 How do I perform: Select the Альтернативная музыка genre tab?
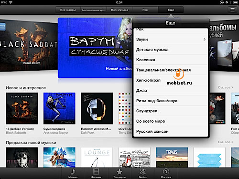(94, 10)
